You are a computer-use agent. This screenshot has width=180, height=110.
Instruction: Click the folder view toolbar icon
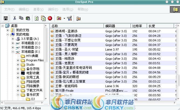59,18
